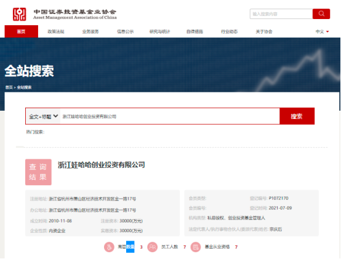This screenshot has height=259, width=341.
Task: Click the header search input field
Action: pyautogui.click(x=281, y=14)
